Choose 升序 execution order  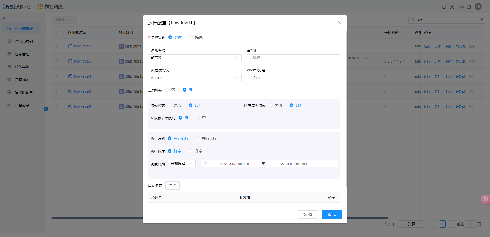[191, 151]
